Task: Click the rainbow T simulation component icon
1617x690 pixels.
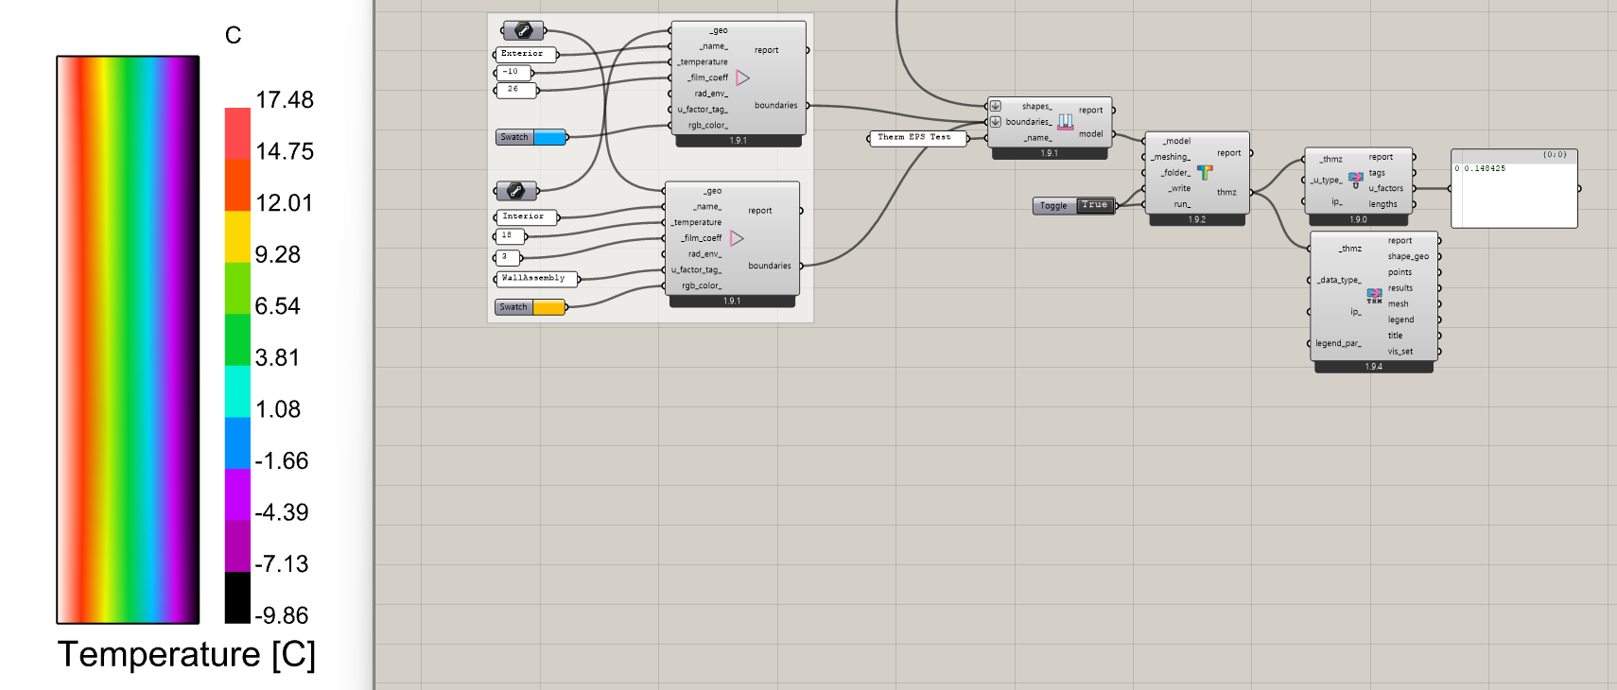Action: [x=1204, y=172]
